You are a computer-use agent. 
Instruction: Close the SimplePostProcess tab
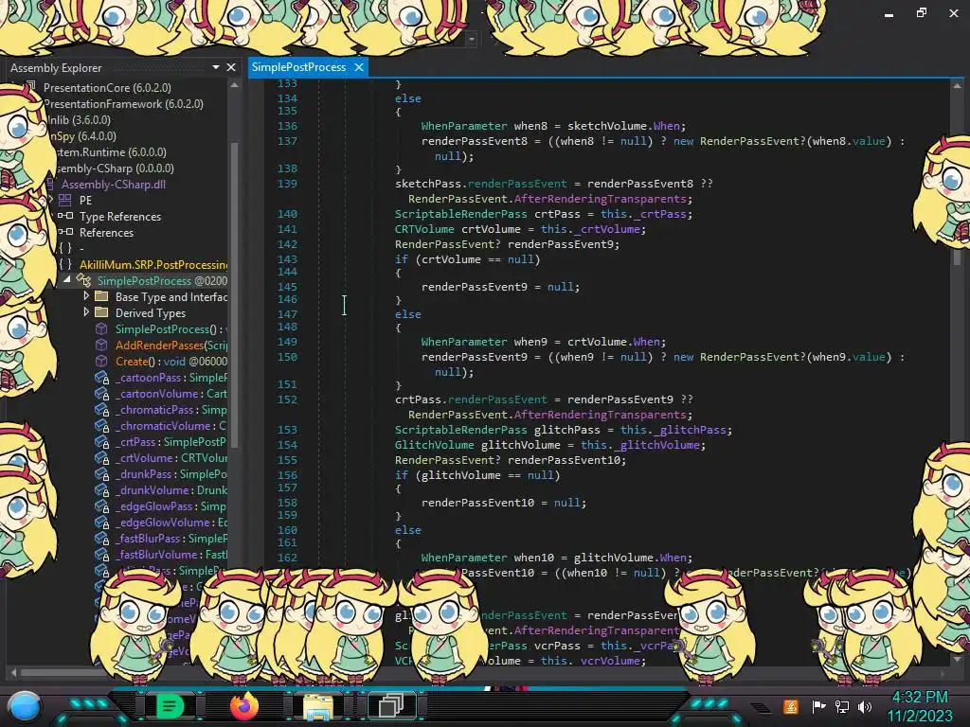click(359, 67)
